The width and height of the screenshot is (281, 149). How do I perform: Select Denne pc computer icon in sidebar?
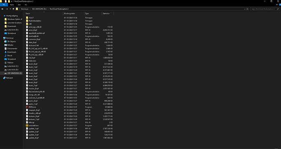[x=4, y=38]
